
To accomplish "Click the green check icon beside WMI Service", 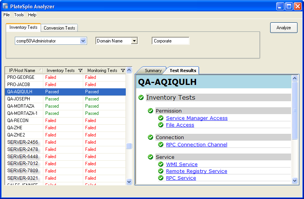I will click(x=161, y=165).
